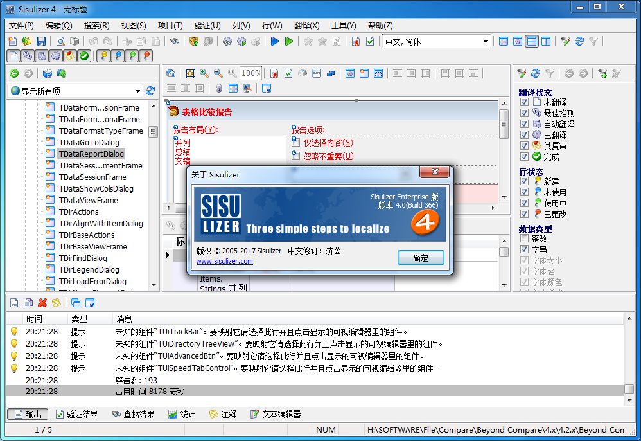Click 确定 in the About Sisulizer dialog
The image size is (641, 441).
click(x=421, y=258)
